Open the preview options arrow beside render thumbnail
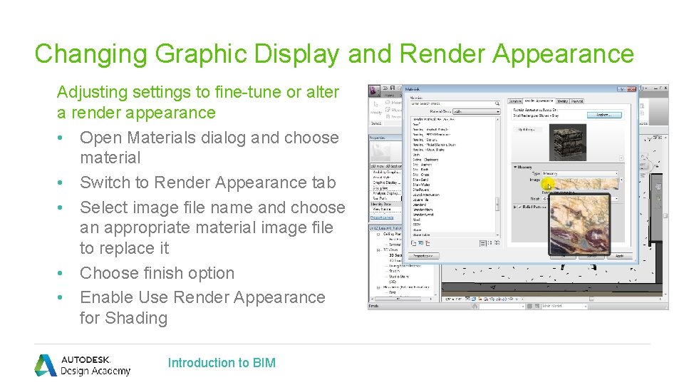684x385 pixels. coord(621,158)
